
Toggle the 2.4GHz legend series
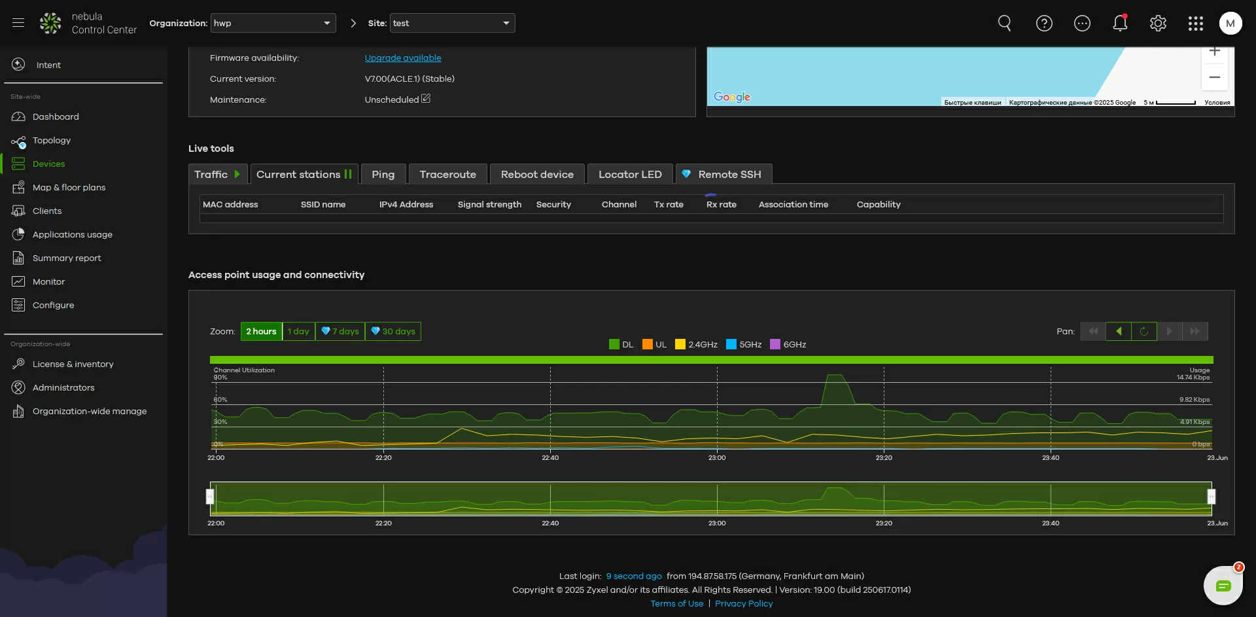[x=696, y=345]
